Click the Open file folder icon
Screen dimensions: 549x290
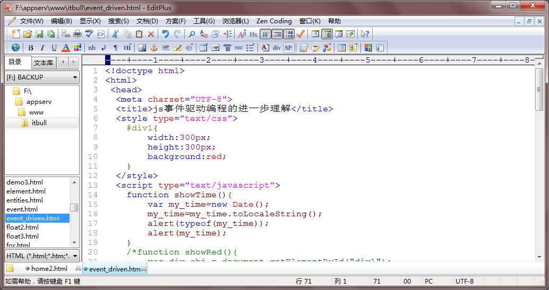[28, 34]
